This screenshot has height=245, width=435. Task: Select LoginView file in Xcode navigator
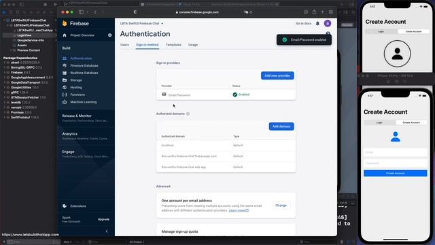[x=24, y=35]
